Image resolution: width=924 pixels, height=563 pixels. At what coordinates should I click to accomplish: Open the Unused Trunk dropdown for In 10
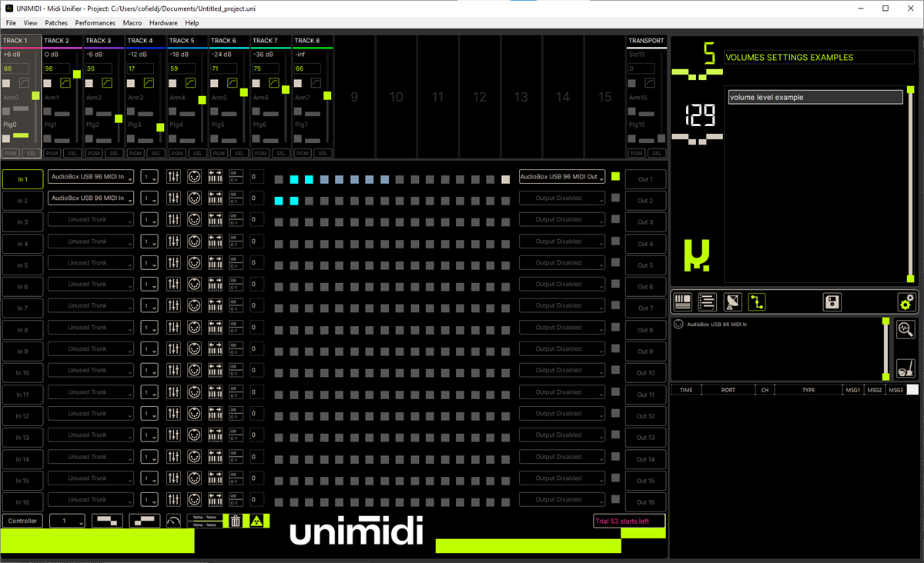pos(91,370)
